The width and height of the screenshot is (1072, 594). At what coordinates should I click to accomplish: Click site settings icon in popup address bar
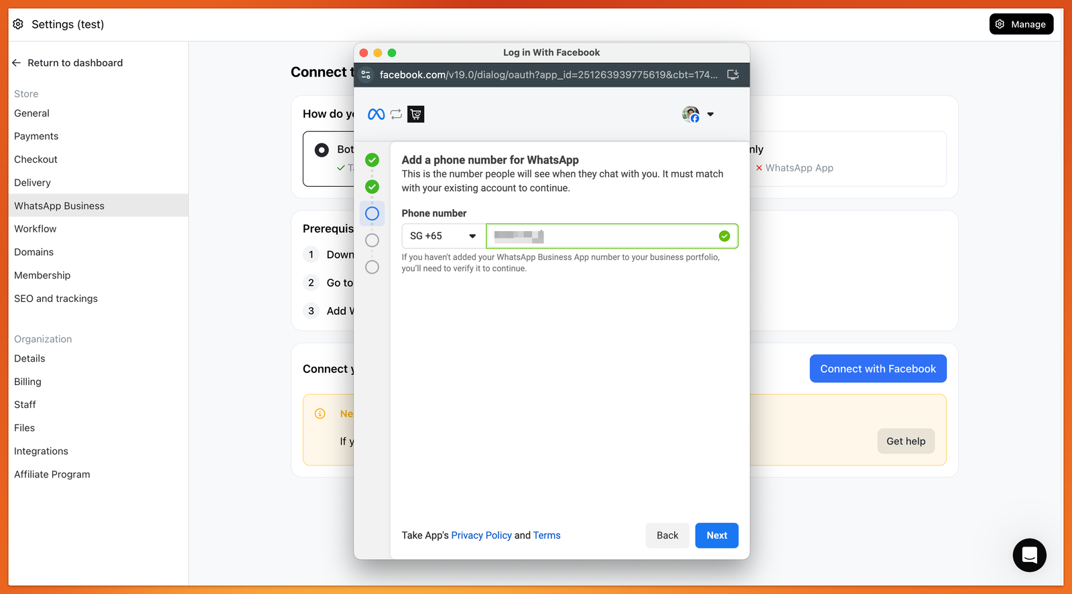[x=366, y=75]
